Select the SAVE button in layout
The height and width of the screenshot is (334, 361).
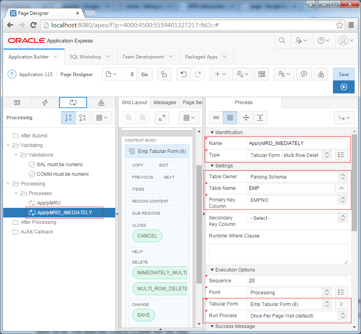(x=144, y=315)
